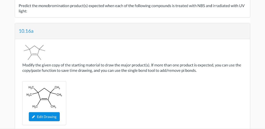Click the middle-right CH3 label in the drawing
265x129 pixels.
(59, 95)
